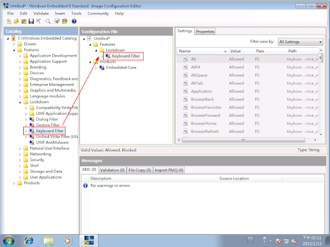Image resolution: width=330 pixels, height=247 pixels.
Task: Click the Settings list scroll up arrow
Action: 321,50
